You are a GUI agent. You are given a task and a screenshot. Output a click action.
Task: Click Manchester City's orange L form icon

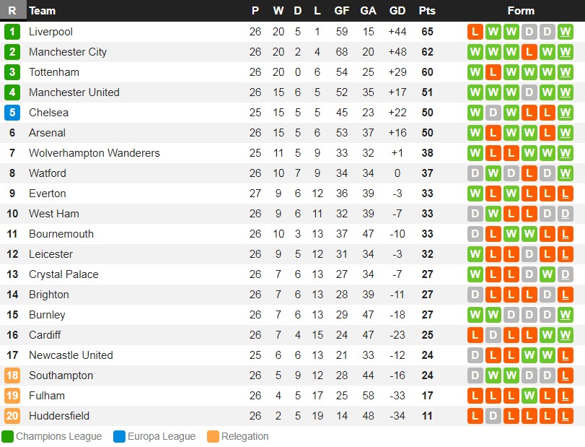coord(529,52)
